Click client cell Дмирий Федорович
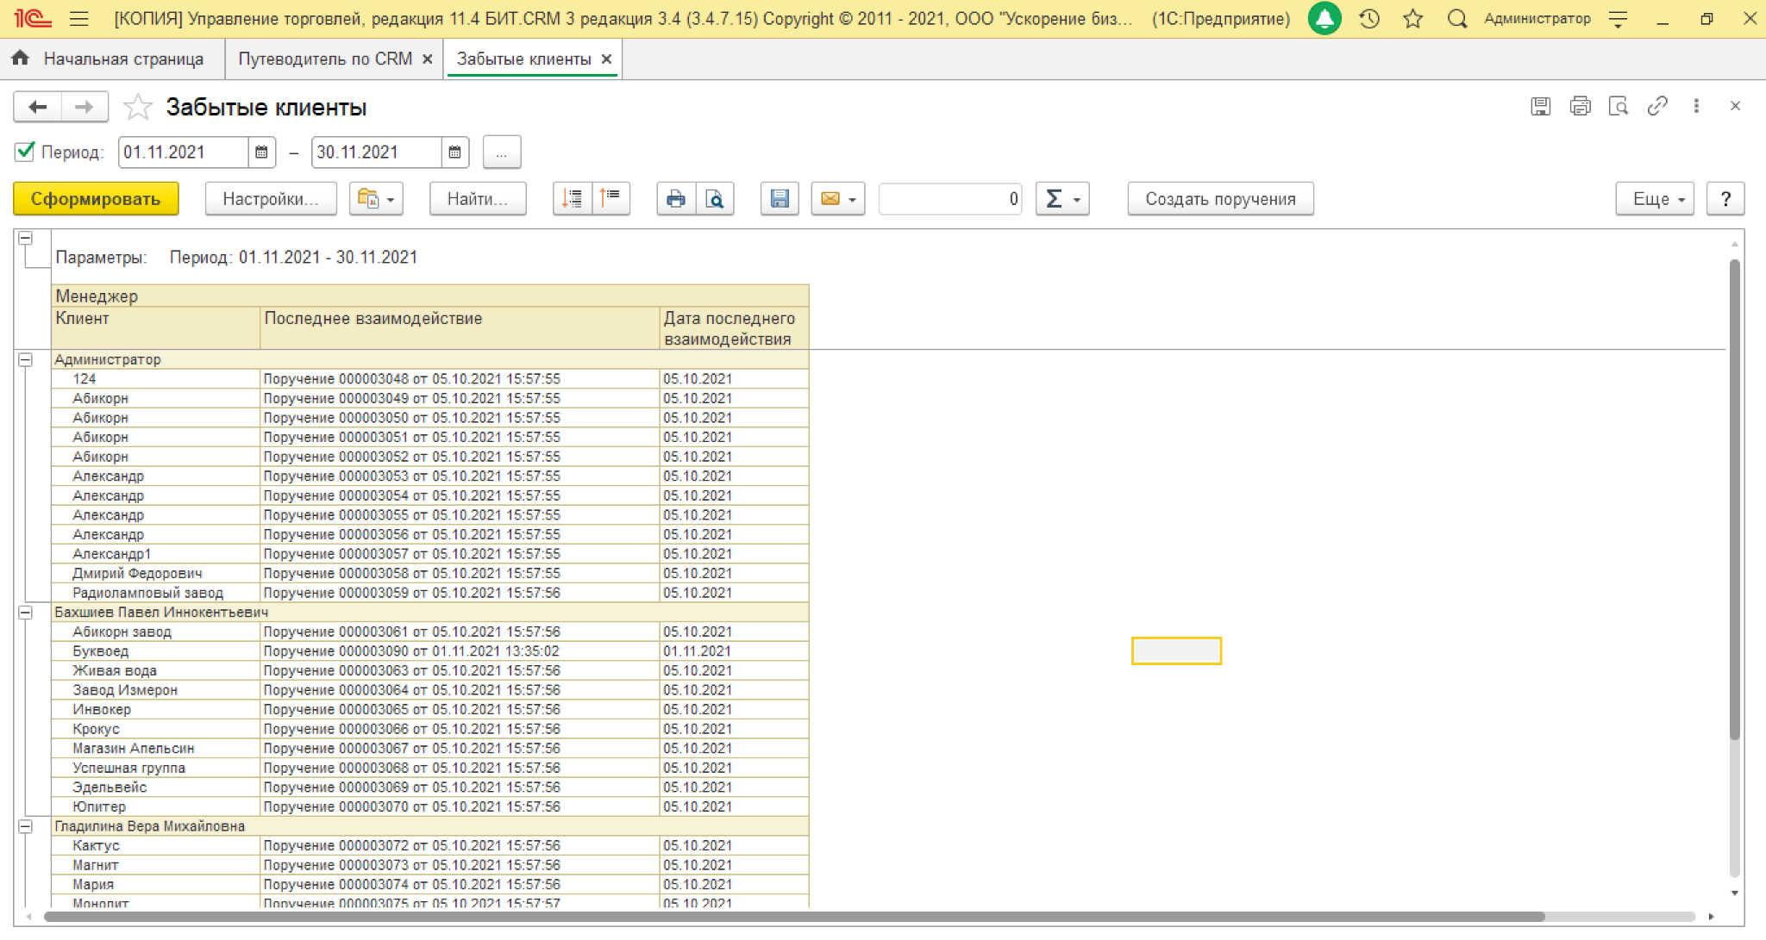The width and height of the screenshot is (1766, 940). (x=156, y=574)
